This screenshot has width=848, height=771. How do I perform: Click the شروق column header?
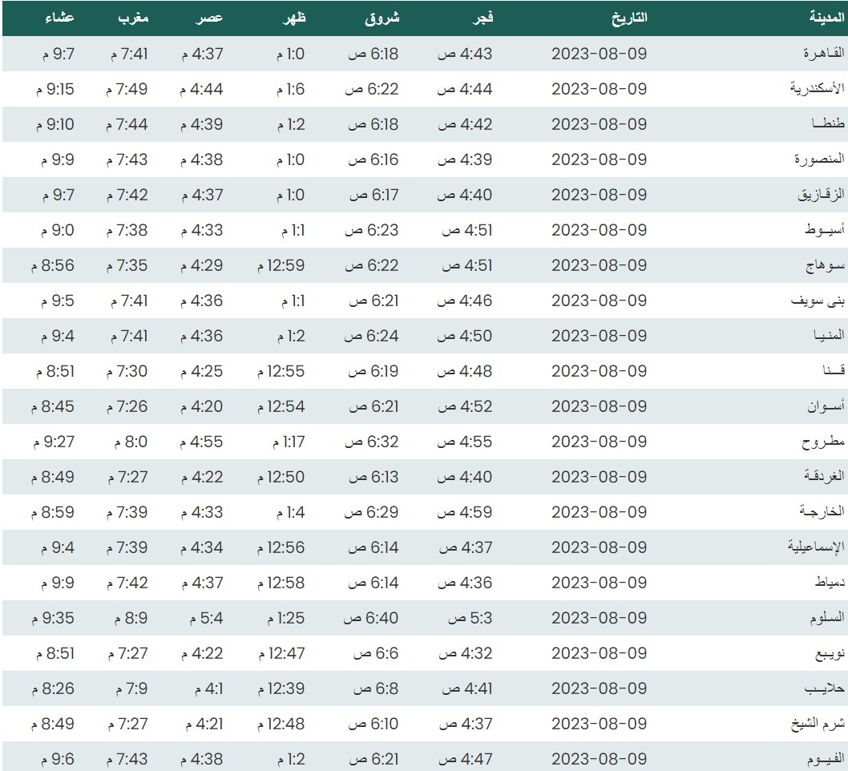tap(382, 18)
